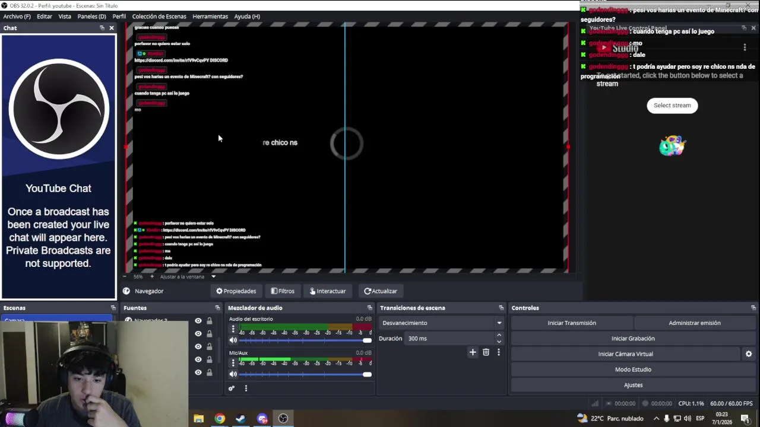Close the Chat dock panel
This screenshot has width=760, height=427.
click(x=111, y=28)
